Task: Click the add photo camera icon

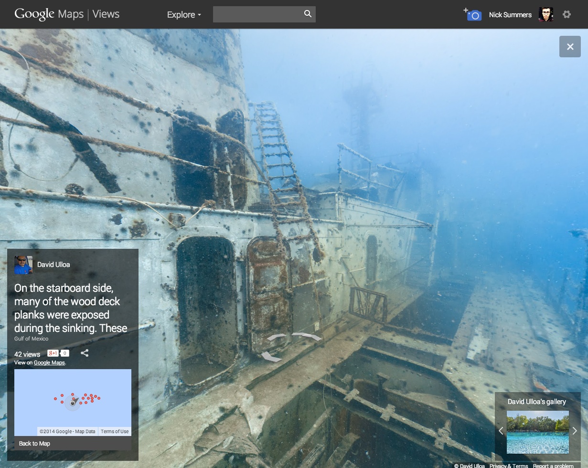Action: point(472,14)
